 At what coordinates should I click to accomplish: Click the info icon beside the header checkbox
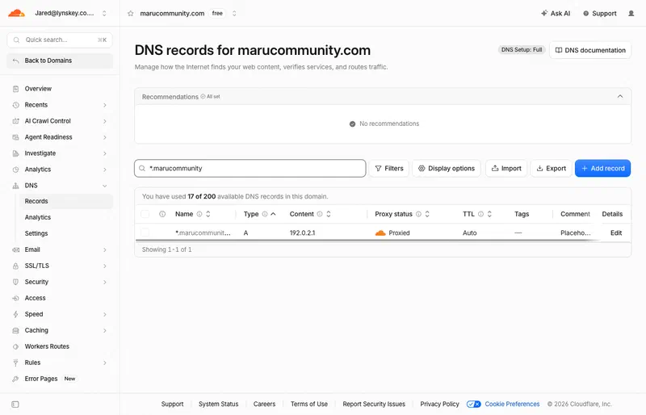pos(162,214)
